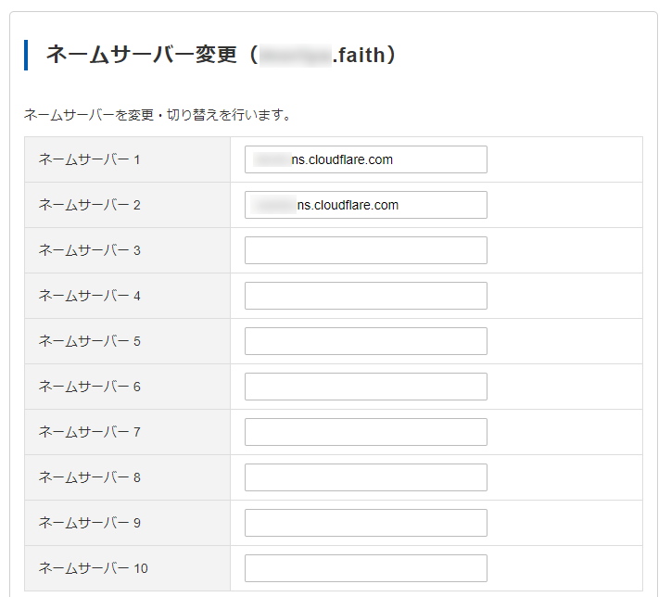The width and height of the screenshot is (671, 597).
Task: Focus the ネームサーバー 2 text box
Action: tap(365, 205)
